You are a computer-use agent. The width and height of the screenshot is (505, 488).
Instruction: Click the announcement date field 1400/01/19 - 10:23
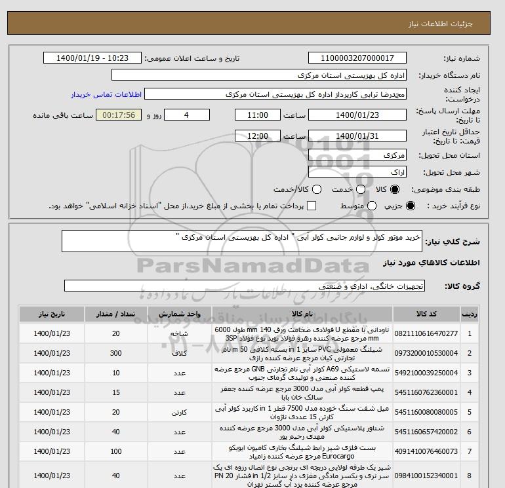[92, 58]
